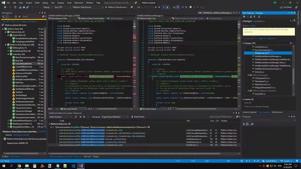The image size is (301, 169).
Task: Open the Build menu
Action: (37, 3)
